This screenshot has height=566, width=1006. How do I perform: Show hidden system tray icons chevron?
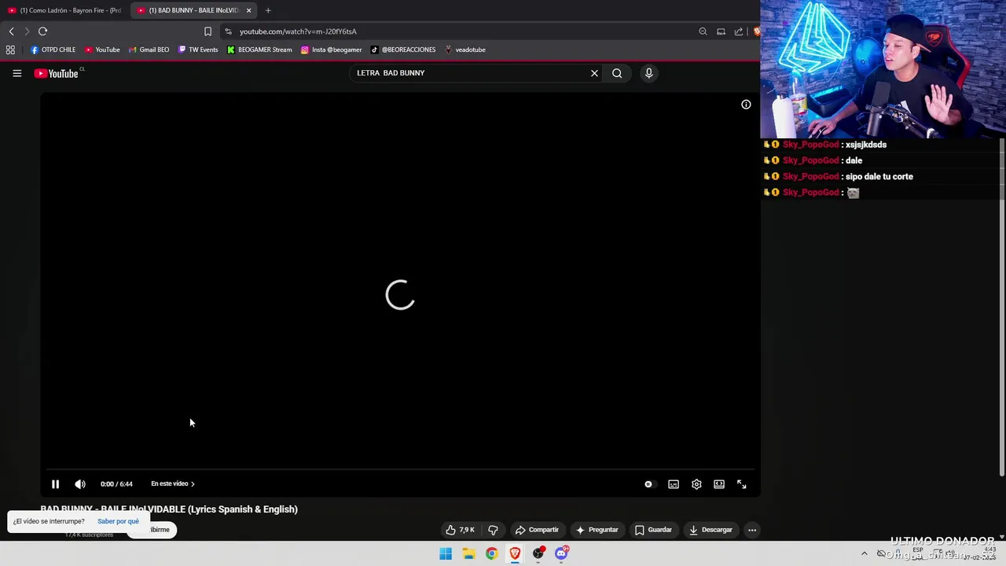864,553
